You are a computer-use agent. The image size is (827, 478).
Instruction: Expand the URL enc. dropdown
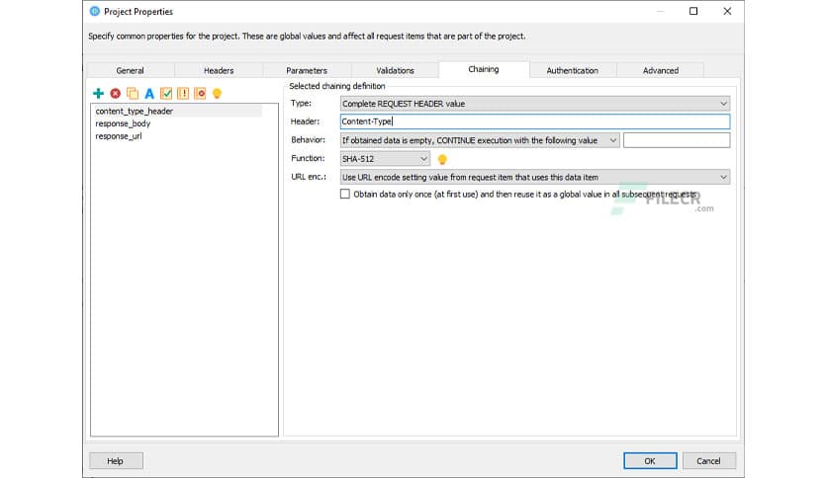click(535, 178)
